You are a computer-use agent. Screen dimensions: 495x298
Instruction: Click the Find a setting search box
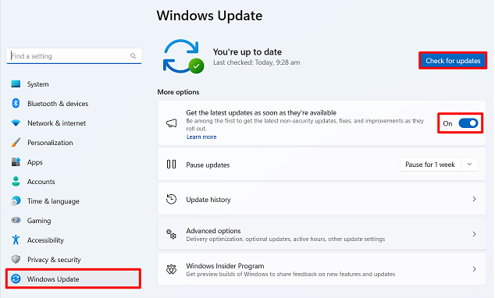[74, 56]
